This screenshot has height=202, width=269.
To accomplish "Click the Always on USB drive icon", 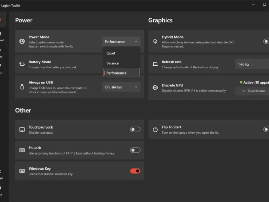I will 22,87.
